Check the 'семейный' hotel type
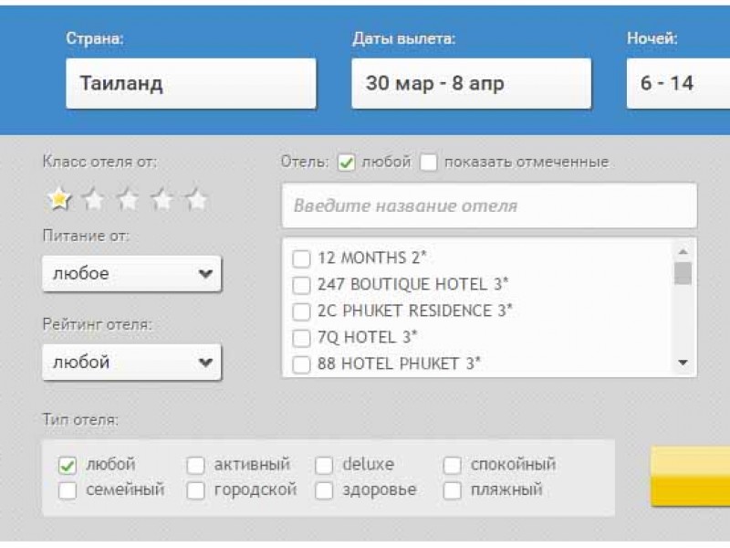The height and width of the screenshot is (548, 730). pyautogui.click(x=68, y=490)
